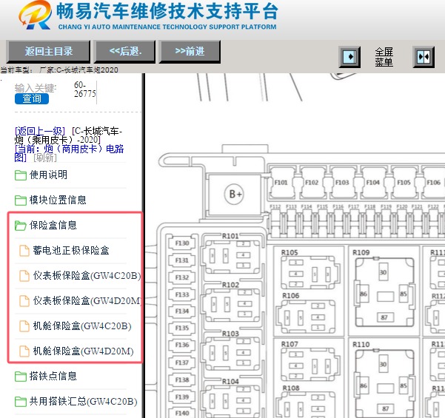Click the 刷新 refresh link
This screenshot has height=418, width=445.
tap(45, 158)
